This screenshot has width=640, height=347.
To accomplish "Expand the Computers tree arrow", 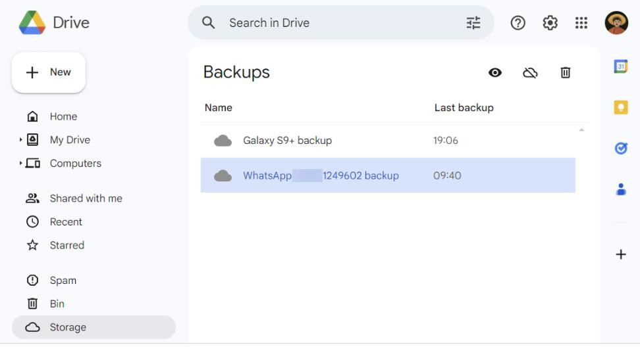I will [x=20, y=164].
